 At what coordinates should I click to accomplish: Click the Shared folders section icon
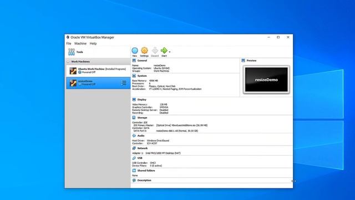[134, 171]
